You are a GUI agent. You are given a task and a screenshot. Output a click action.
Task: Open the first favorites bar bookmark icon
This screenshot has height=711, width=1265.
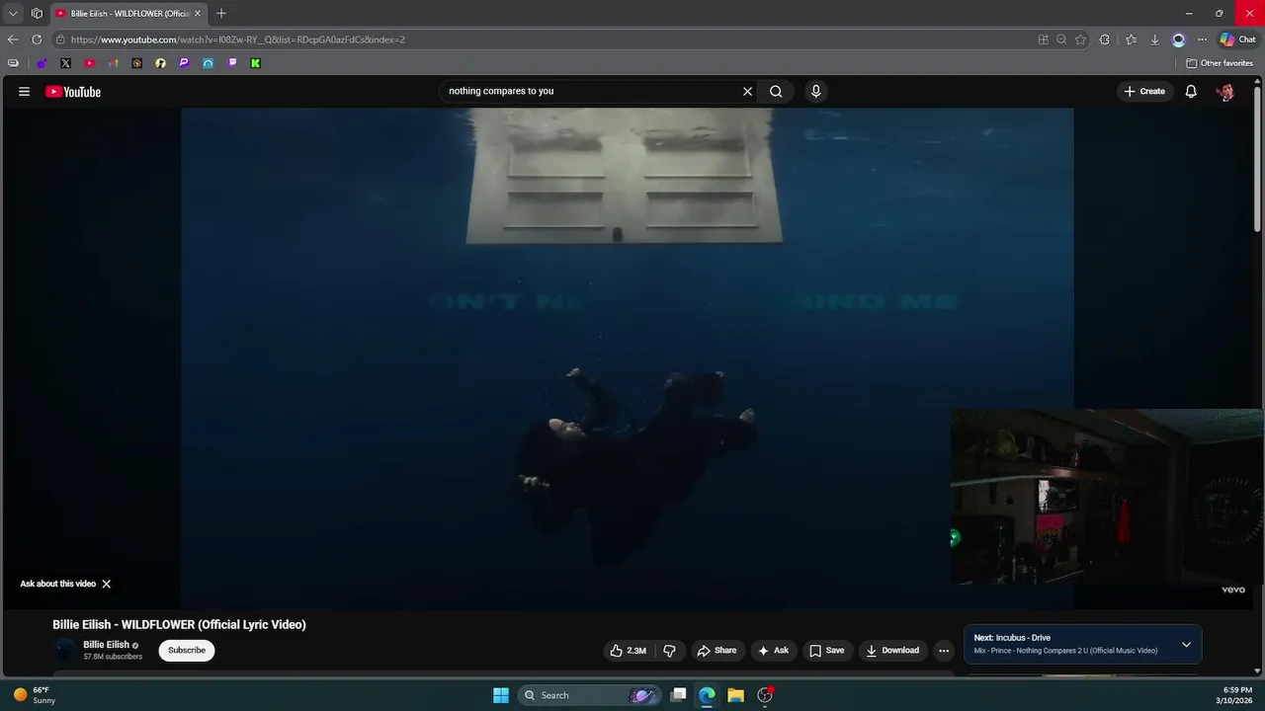click(13, 63)
